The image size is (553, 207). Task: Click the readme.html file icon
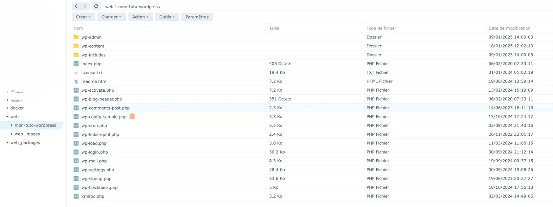tap(76, 82)
